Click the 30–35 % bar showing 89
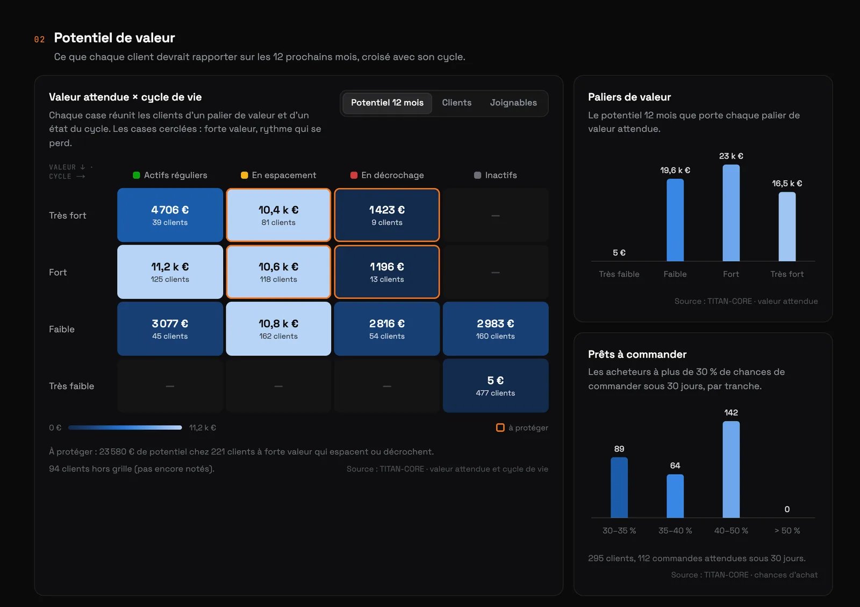This screenshot has height=607, width=860. point(619,488)
